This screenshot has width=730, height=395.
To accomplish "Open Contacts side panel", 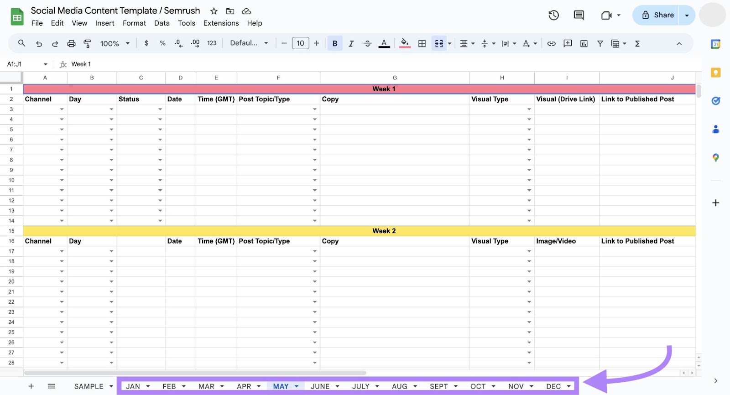I will tap(716, 130).
